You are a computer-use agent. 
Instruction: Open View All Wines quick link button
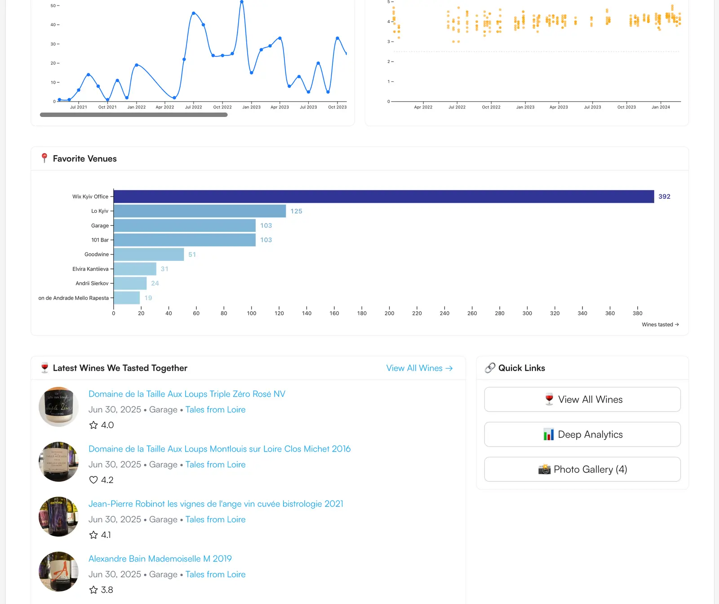[582, 399]
